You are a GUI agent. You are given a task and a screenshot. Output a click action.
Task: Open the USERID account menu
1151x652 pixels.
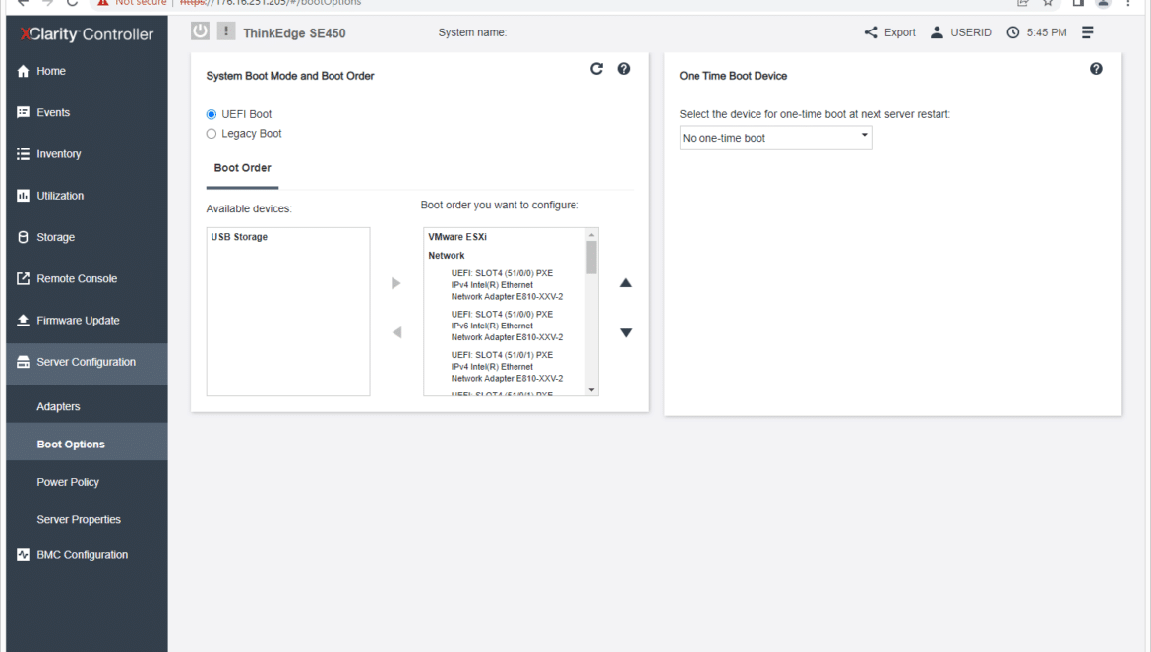click(961, 32)
